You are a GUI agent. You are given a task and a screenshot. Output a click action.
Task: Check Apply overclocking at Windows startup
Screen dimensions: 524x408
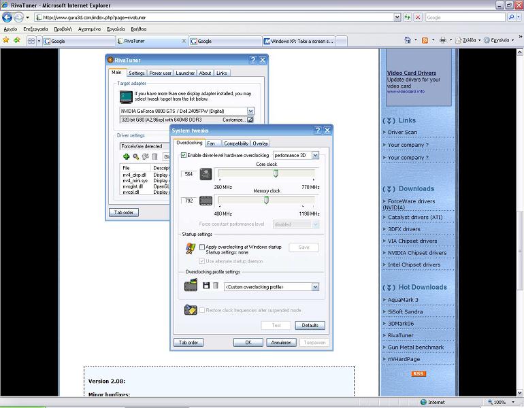202,247
